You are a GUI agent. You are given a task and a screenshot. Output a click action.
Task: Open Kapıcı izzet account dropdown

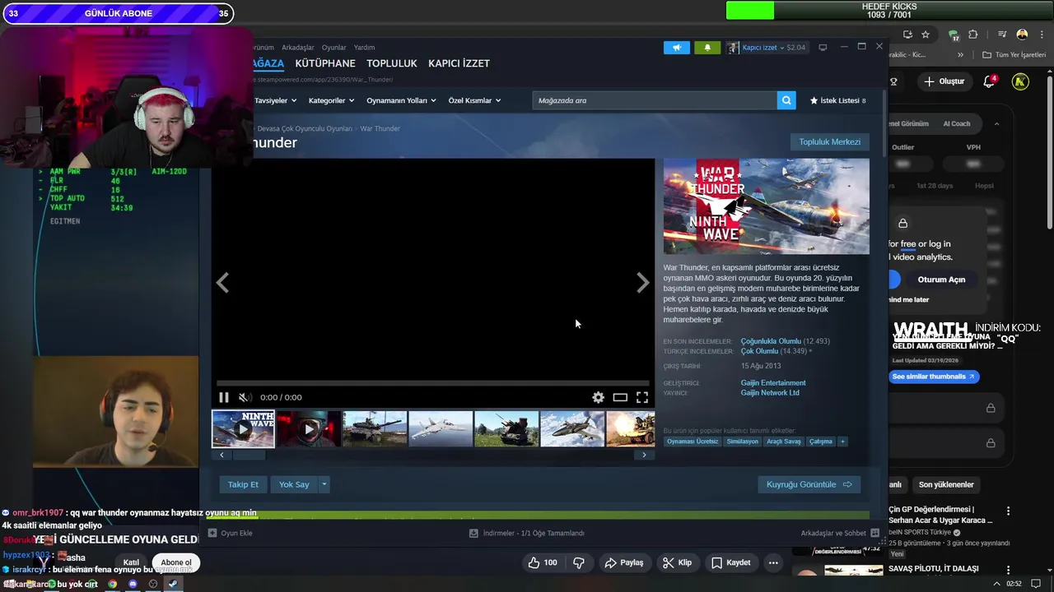pos(767,48)
